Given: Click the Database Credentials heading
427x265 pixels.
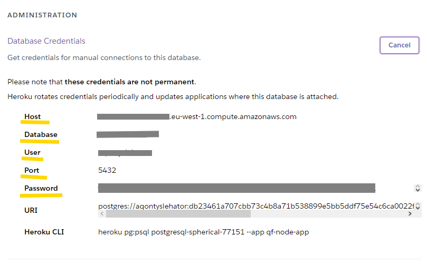Looking at the screenshot, I should click(x=46, y=41).
